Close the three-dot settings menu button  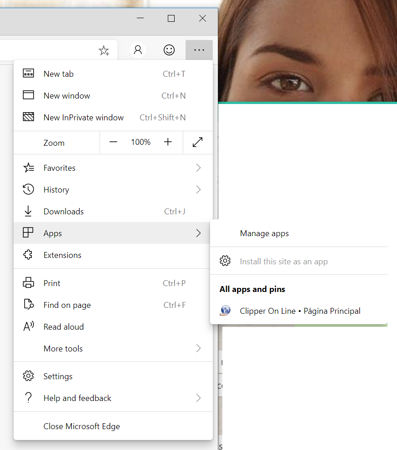(x=199, y=50)
